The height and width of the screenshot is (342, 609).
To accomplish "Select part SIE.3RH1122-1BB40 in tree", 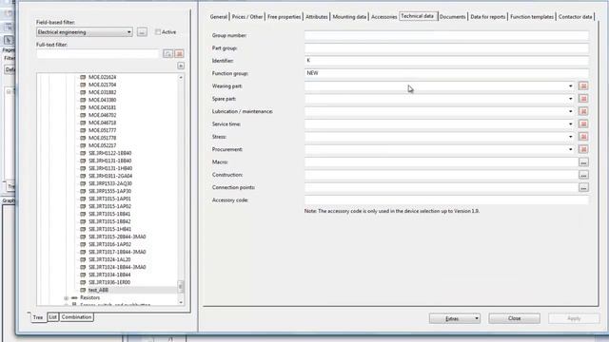I will click(110, 153).
